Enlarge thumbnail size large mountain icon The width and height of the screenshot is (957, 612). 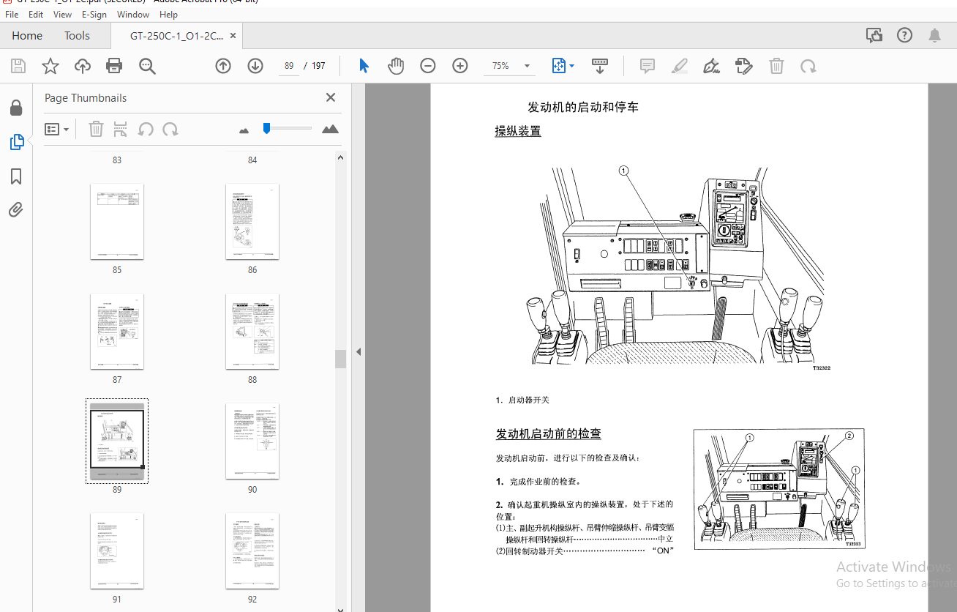pyautogui.click(x=330, y=129)
